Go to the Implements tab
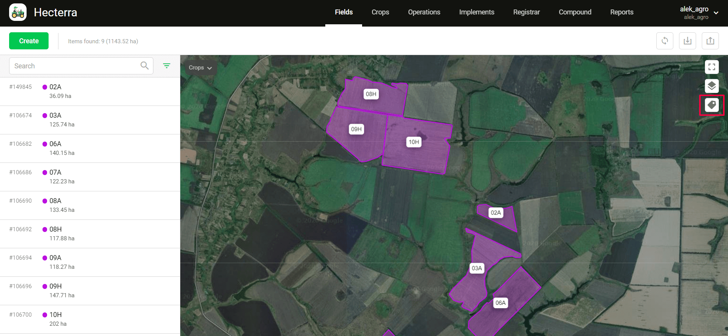The width and height of the screenshot is (728, 336). [476, 12]
